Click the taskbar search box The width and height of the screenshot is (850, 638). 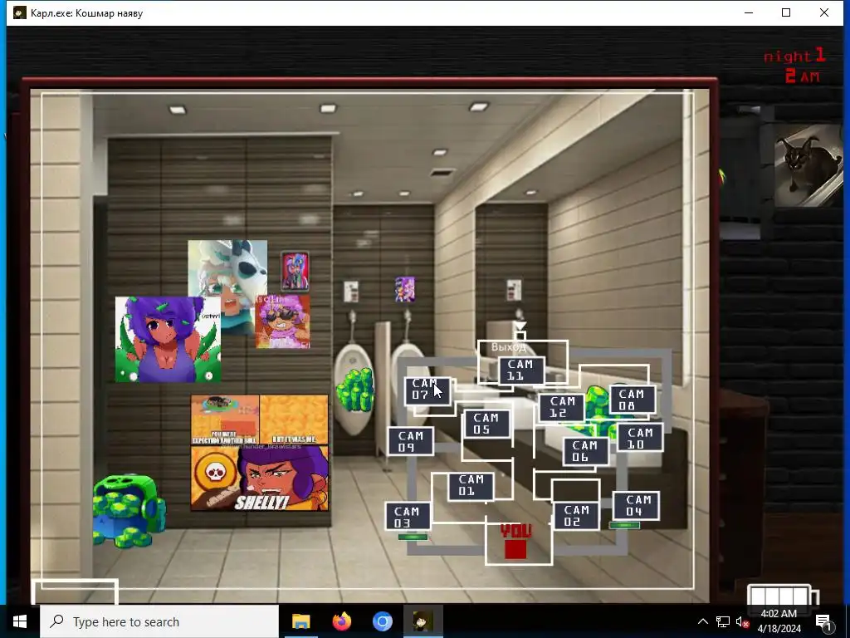(x=159, y=621)
